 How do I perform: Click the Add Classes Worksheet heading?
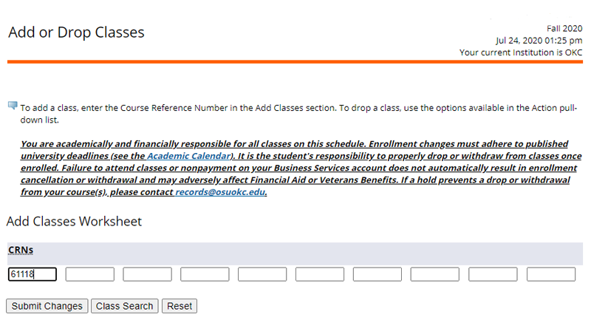coord(75,221)
